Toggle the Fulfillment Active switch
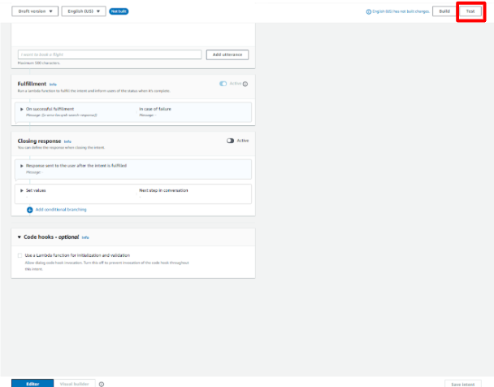This screenshot has height=387, width=494. point(223,84)
